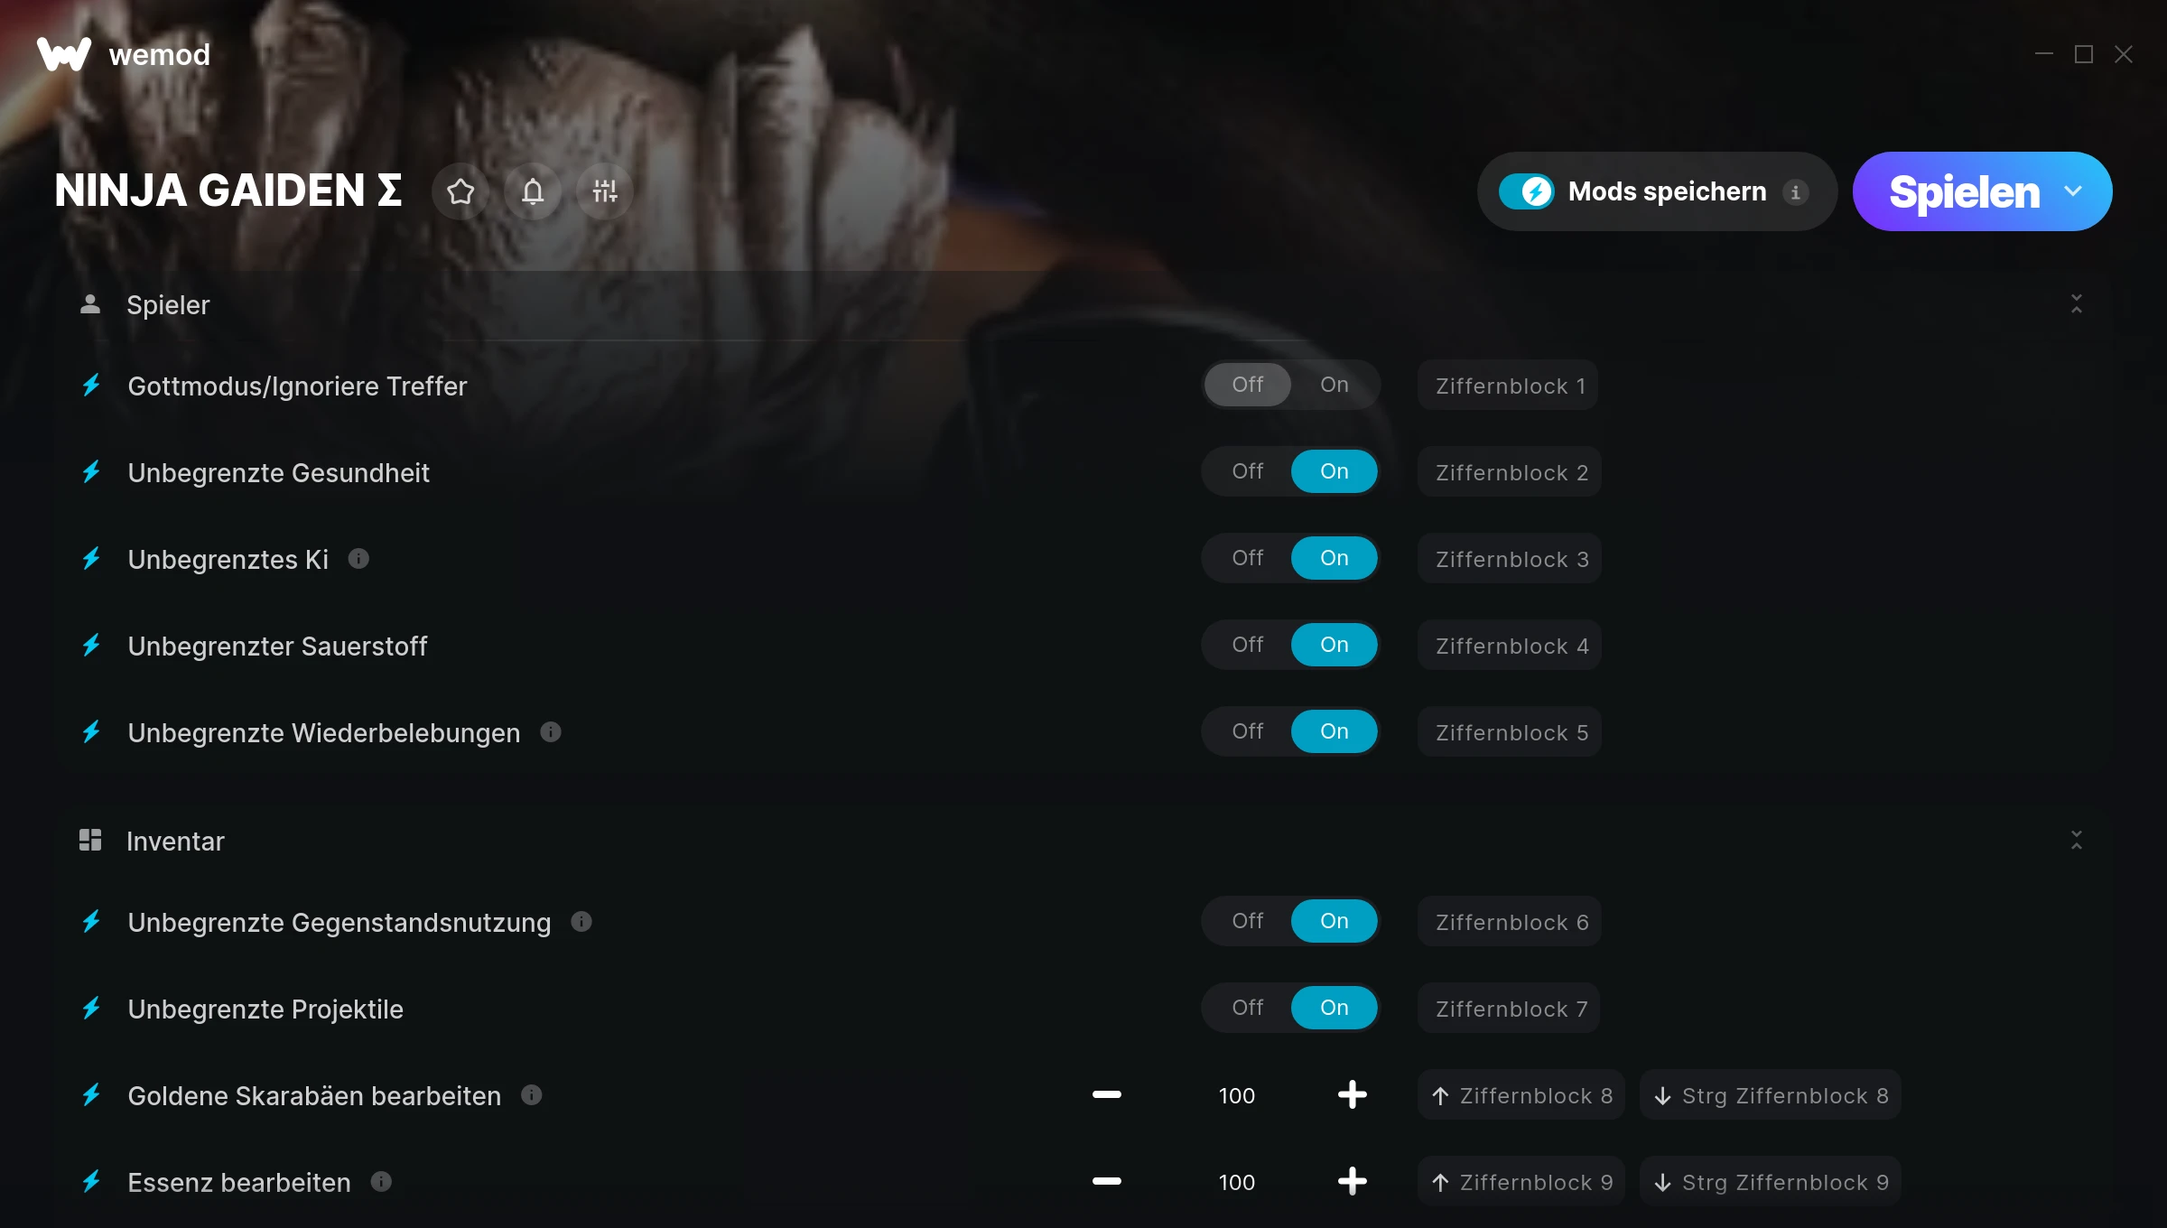Change the Ziffernblock 4 hotkey

[x=1510, y=646]
